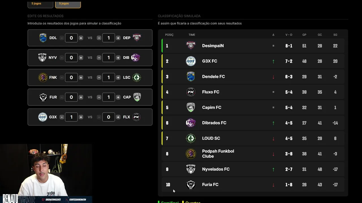The width and height of the screenshot is (362, 203).
Task: Click the GP column header
Action: coord(304,35)
